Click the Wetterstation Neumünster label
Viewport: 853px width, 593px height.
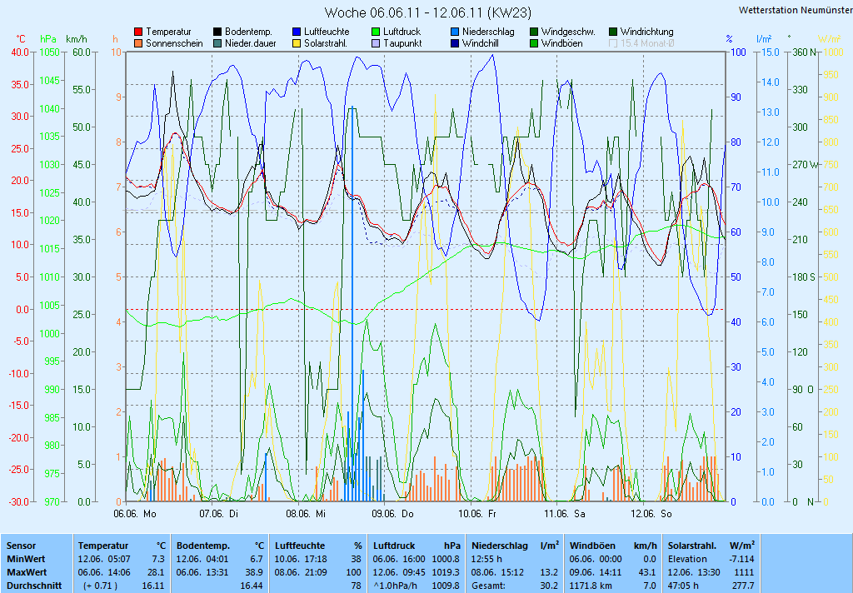pyautogui.click(x=796, y=10)
